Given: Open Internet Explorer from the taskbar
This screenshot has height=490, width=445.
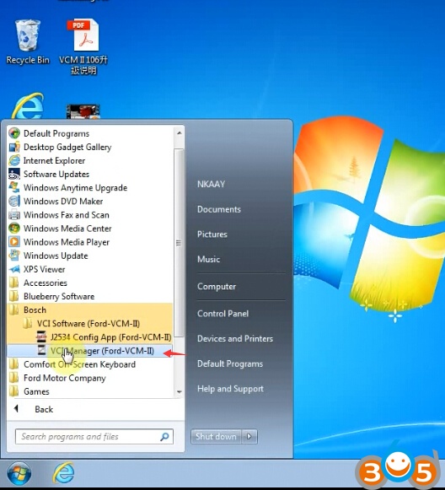Looking at the screenshot, I should point(64,473).
